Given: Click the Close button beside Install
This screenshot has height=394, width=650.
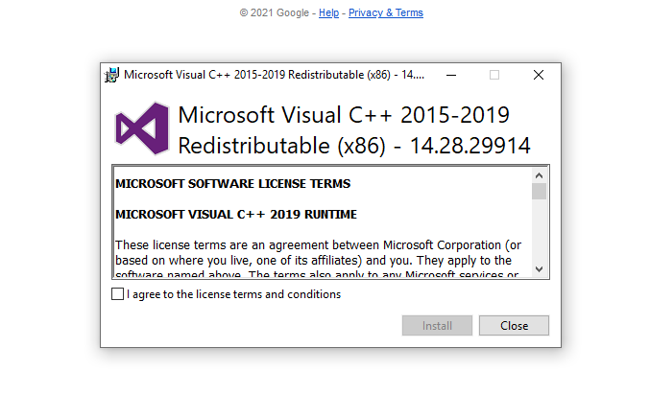Looking at the screenshot, I should [514, 326].
